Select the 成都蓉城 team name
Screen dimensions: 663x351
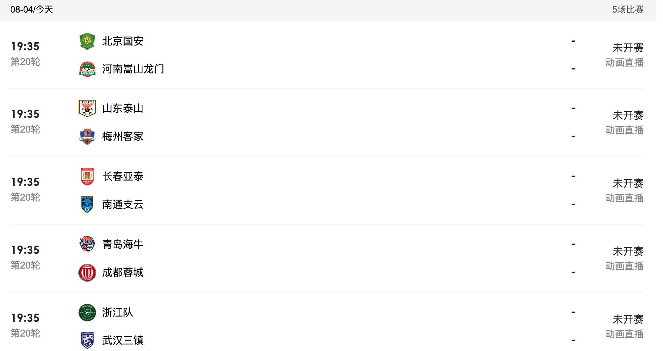122,273
